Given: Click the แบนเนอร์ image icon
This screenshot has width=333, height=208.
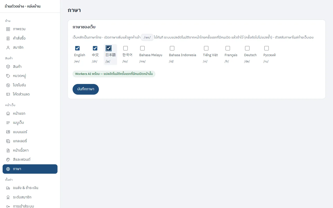Looking at the screenshot, I should [x=8, y=132].
